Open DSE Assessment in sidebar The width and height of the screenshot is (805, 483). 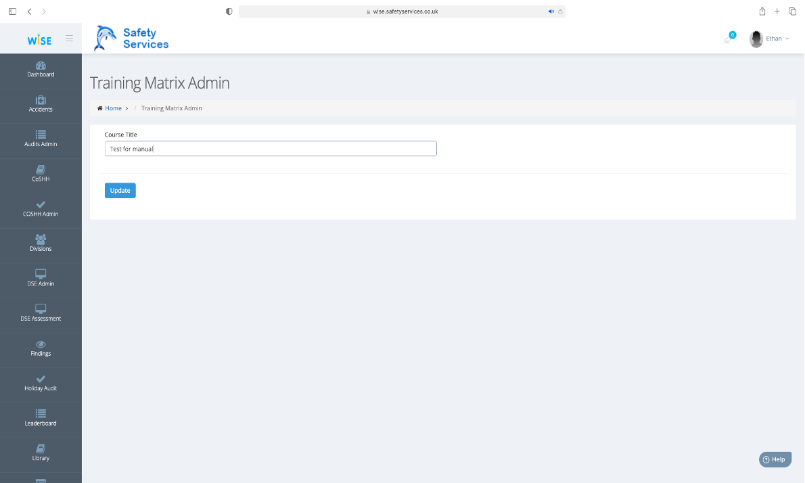click(x=41, y=314)
